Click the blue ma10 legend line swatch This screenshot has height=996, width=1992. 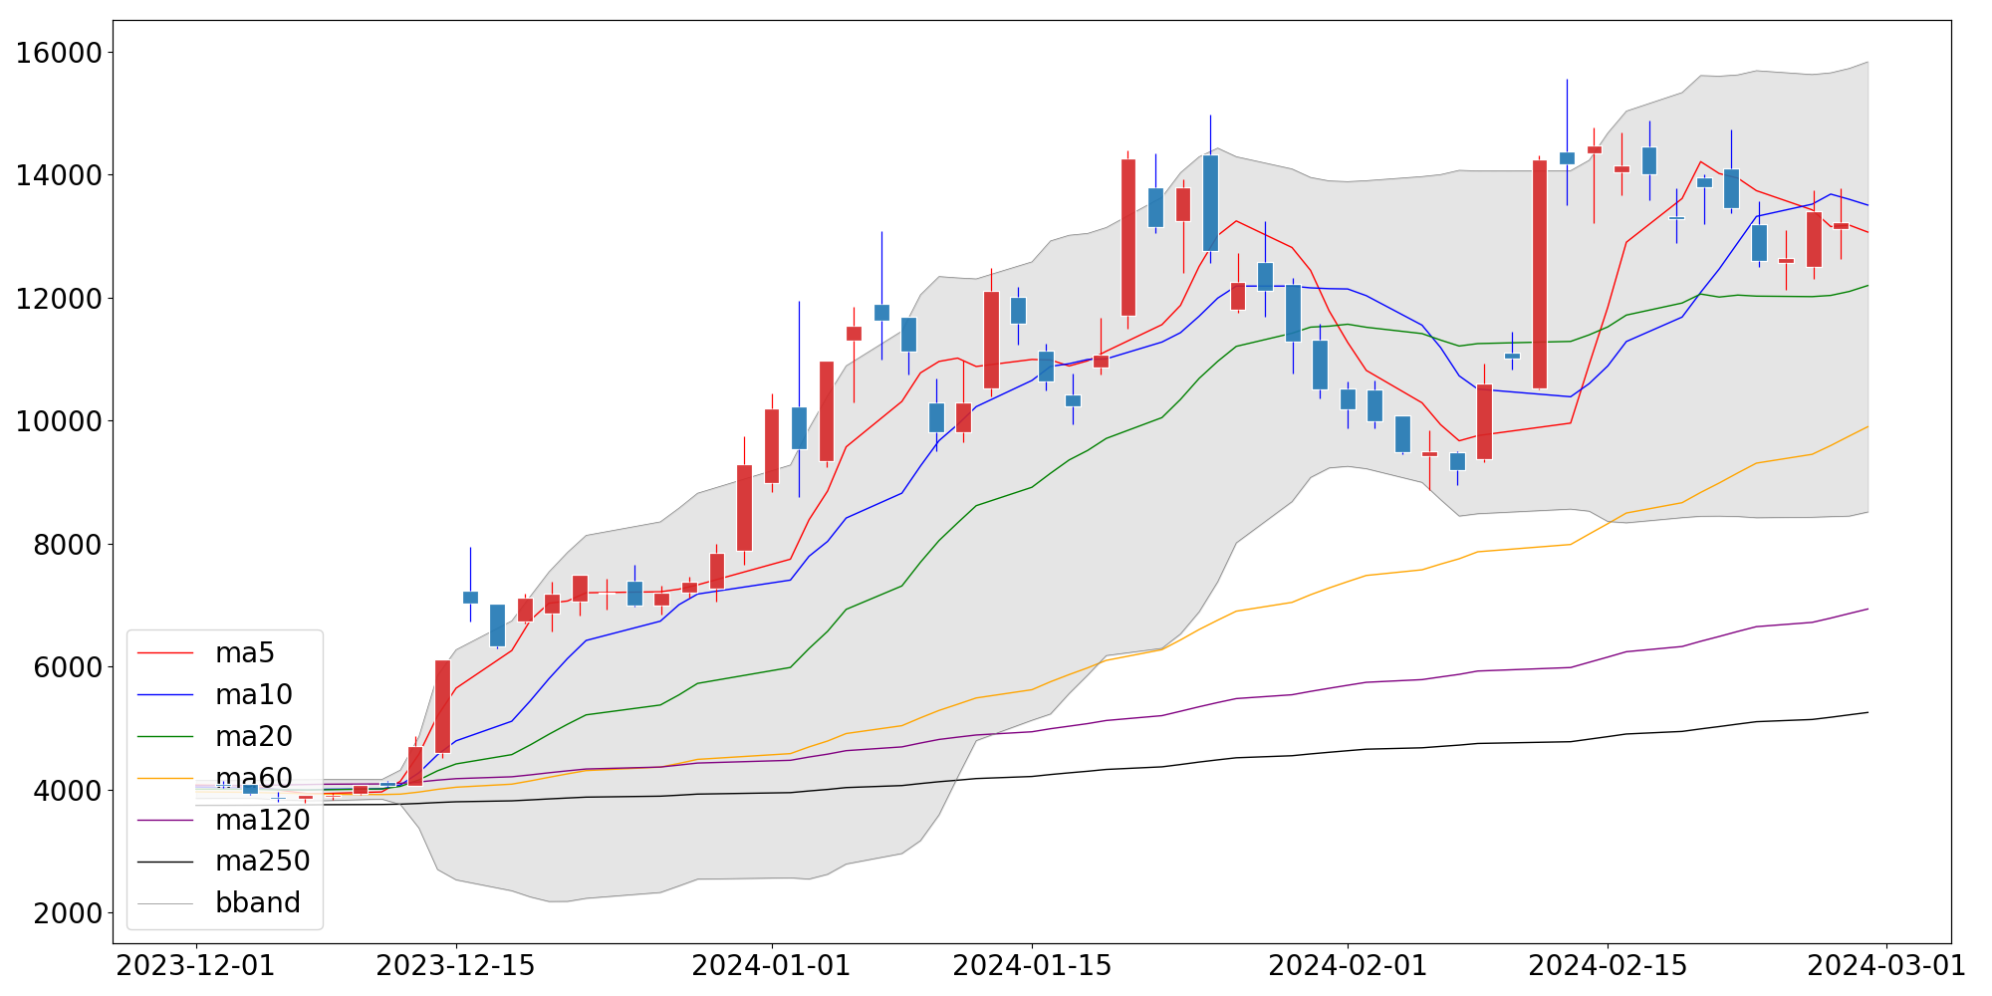(165, 695)
